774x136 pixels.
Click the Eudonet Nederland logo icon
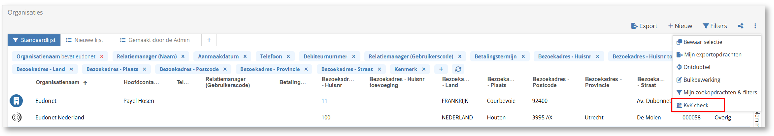tap(16, 117)
